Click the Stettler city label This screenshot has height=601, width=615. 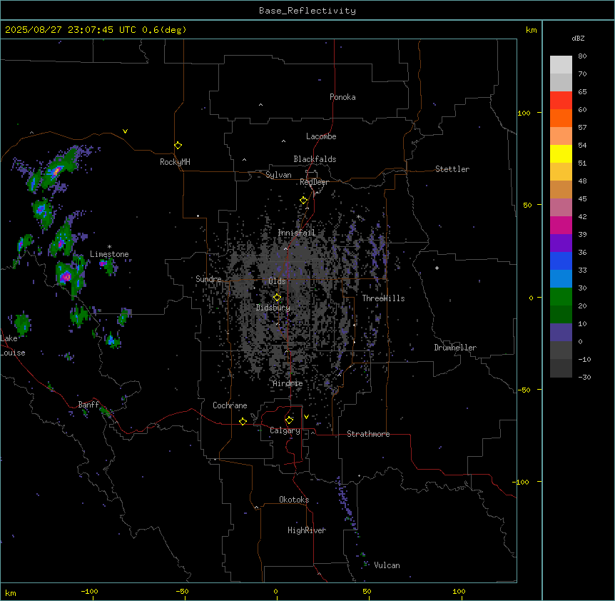(452, 169)
